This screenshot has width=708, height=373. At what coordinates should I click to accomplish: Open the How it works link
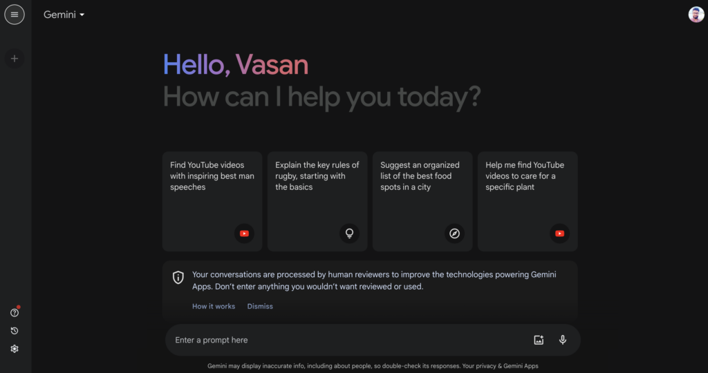[214, 306]
